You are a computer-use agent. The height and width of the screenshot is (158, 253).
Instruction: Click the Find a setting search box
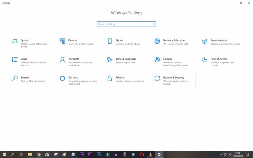pos(126,24)
